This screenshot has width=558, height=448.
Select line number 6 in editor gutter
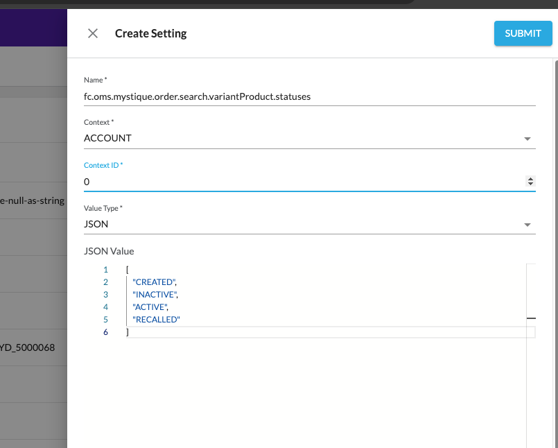coord(105,332)
